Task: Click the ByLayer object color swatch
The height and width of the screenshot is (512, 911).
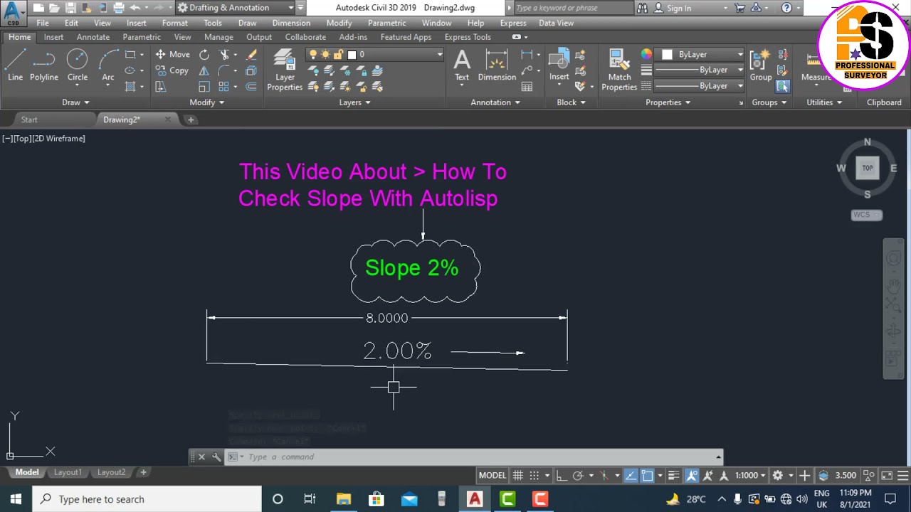Action: pyautogui.click(x=667, y=54)
